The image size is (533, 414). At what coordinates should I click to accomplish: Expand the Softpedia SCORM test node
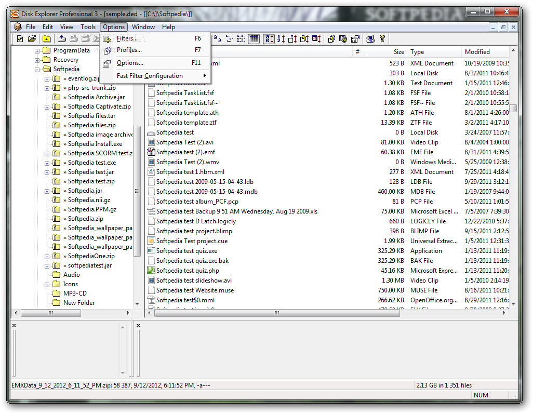(x=47, y=154)
